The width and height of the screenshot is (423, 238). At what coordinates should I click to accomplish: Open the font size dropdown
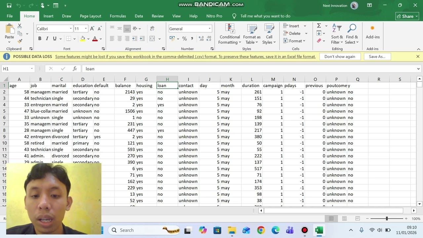86,29
